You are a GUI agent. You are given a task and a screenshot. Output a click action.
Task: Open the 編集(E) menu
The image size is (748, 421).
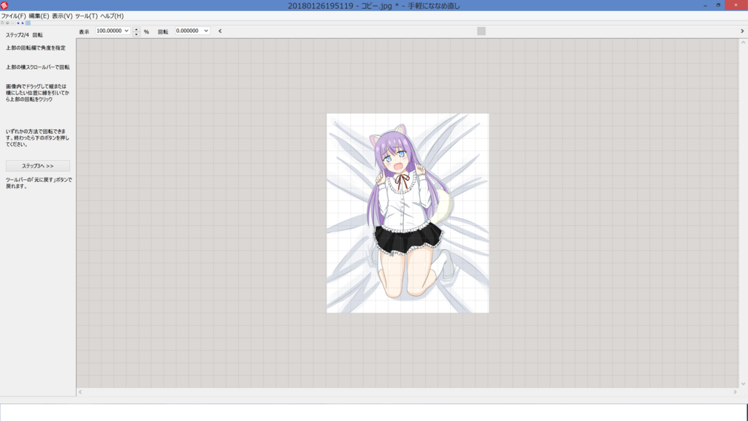[39, 16]
